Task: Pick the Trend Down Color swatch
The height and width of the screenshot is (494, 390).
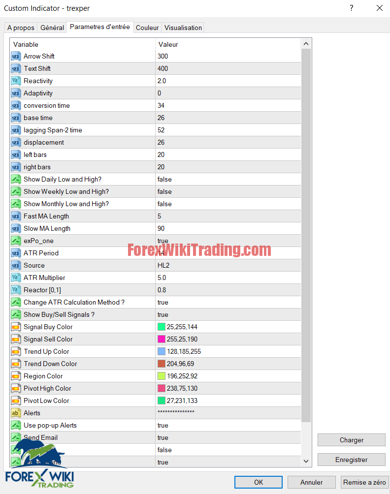Action: click(x=162, y=364)
